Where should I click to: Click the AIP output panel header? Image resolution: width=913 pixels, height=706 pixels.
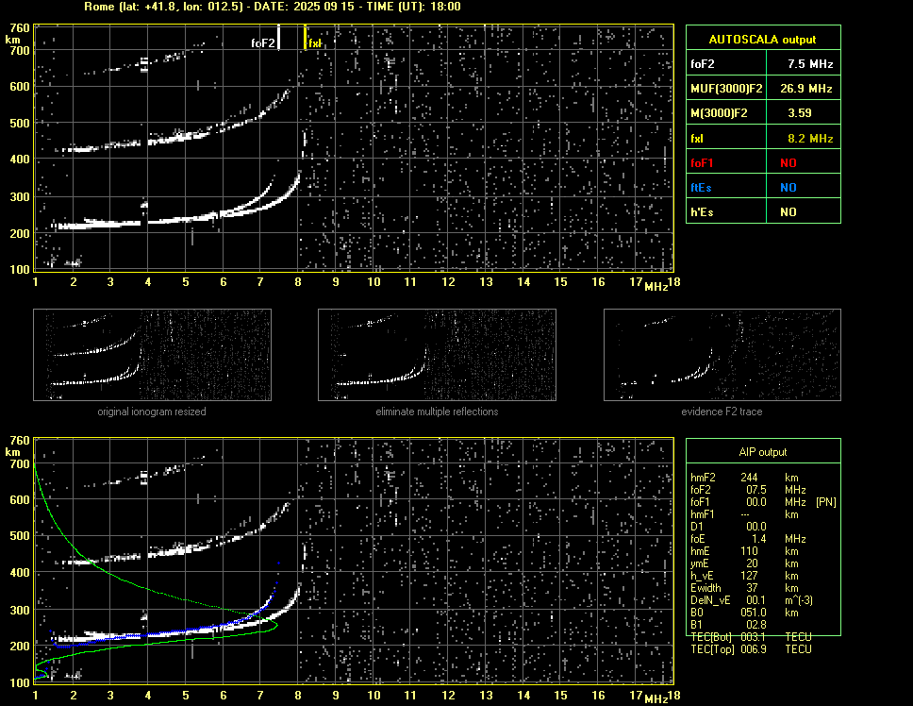click(763, 452)
